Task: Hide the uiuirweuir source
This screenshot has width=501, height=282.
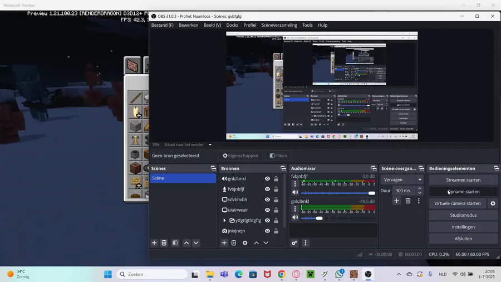Action: coord(267,210)
